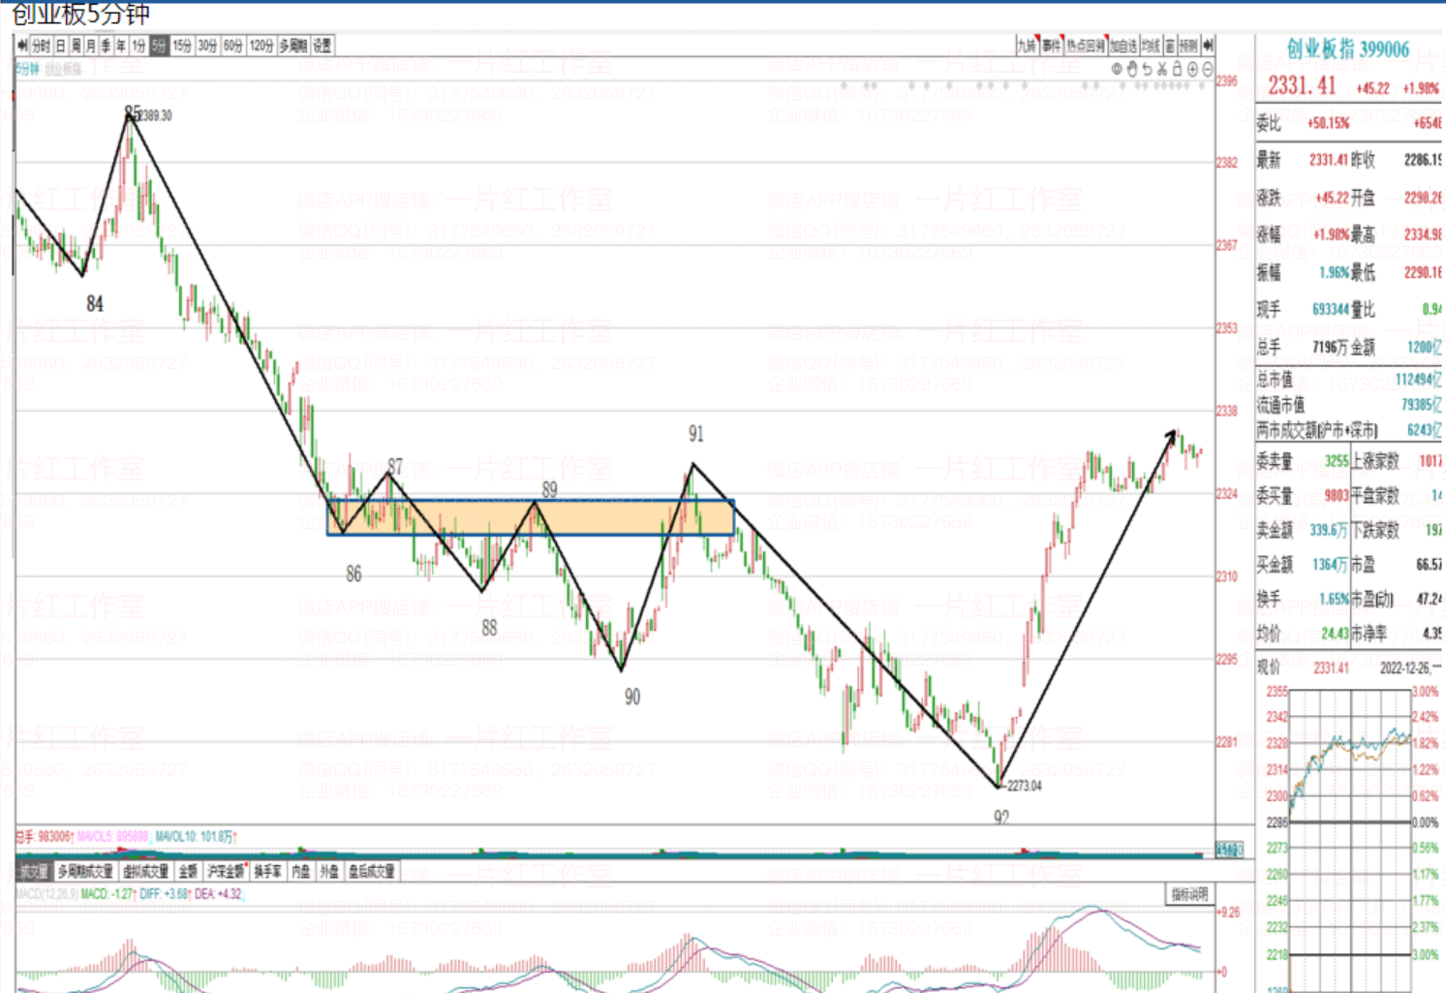Switch to the 换手率 turnover rate tab
1446x993 pixels.
[267, 872]
